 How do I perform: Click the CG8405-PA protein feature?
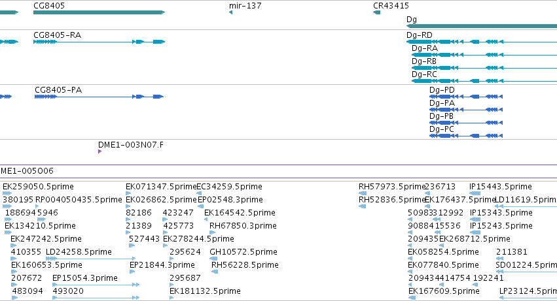99,97
